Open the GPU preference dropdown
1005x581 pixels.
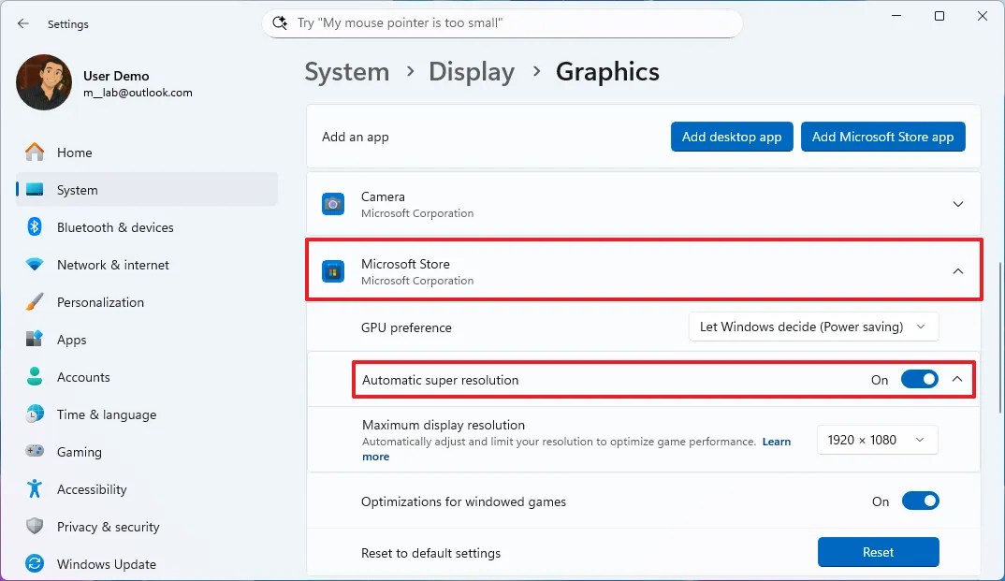pyautogui.click(x=814, y=327)
